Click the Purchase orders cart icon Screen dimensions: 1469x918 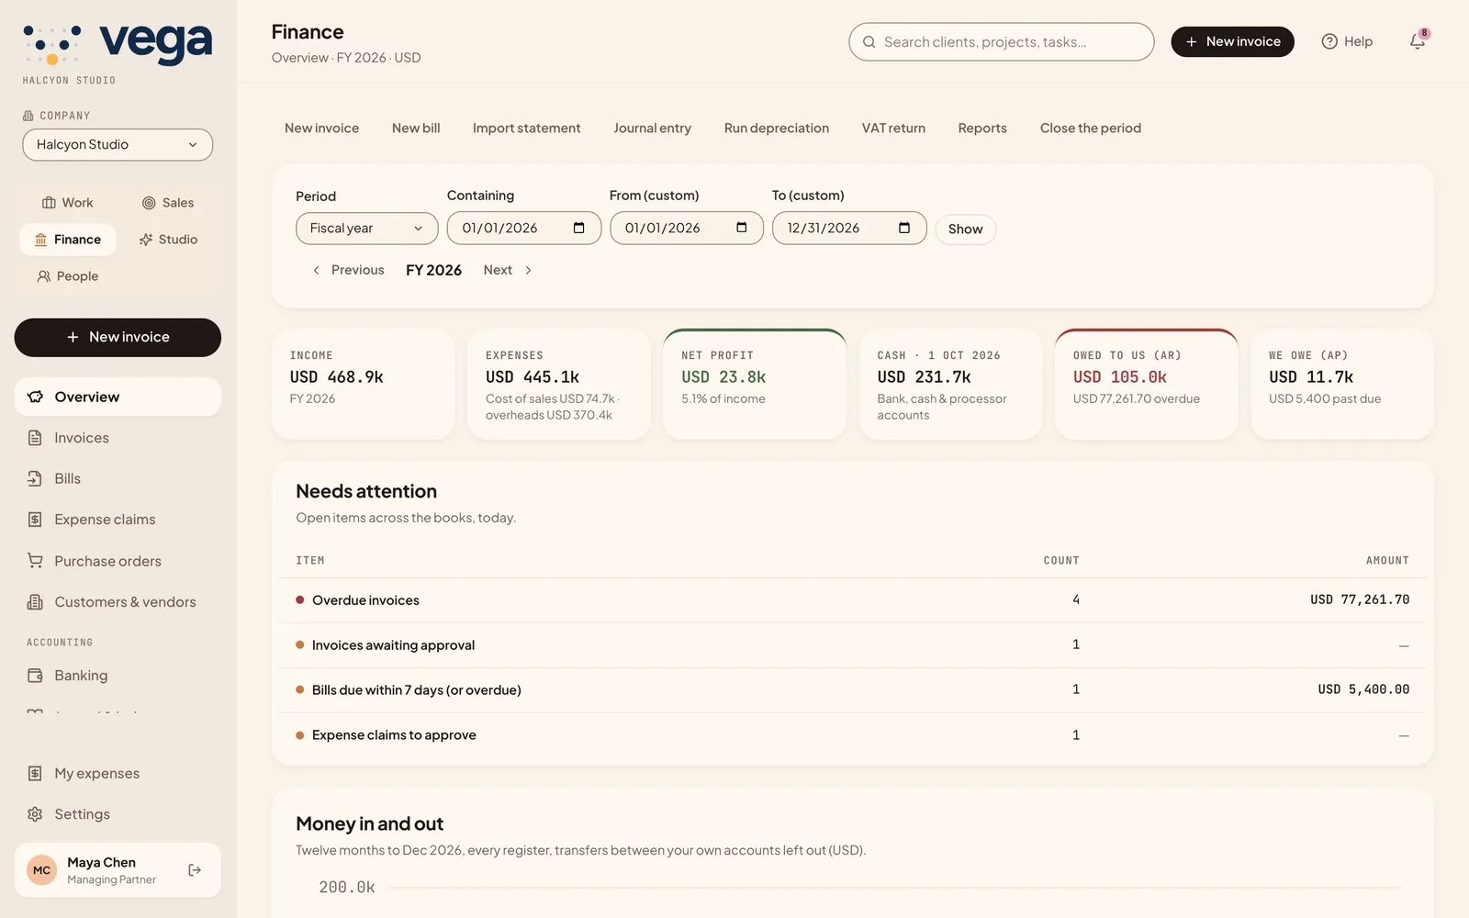(x=35, y=561)
